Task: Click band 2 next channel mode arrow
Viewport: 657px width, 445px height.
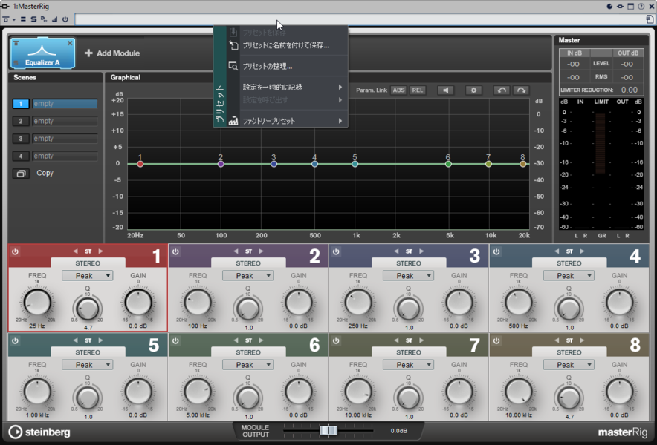Action: [x=261, y=251]
